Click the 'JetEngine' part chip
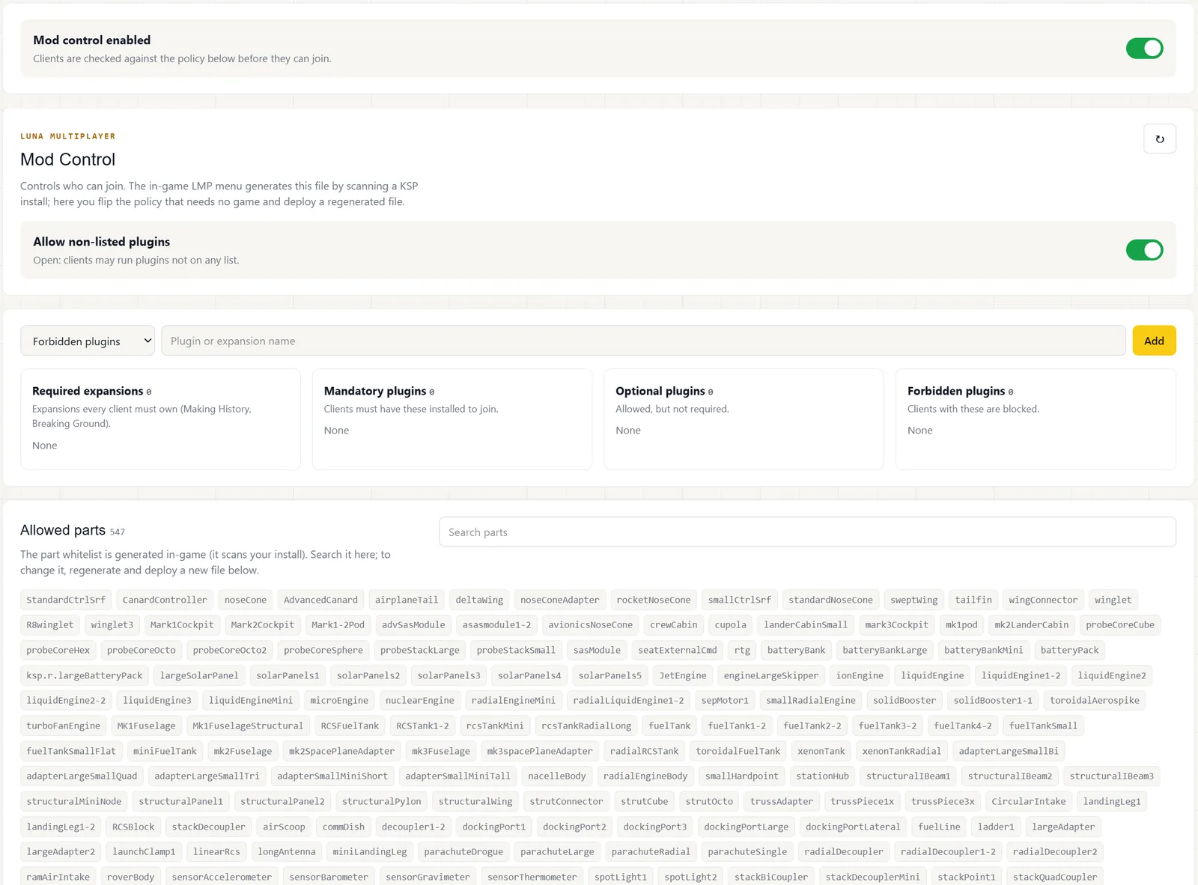This screenshot has width=1198, height=885. (x=683, y=675)
